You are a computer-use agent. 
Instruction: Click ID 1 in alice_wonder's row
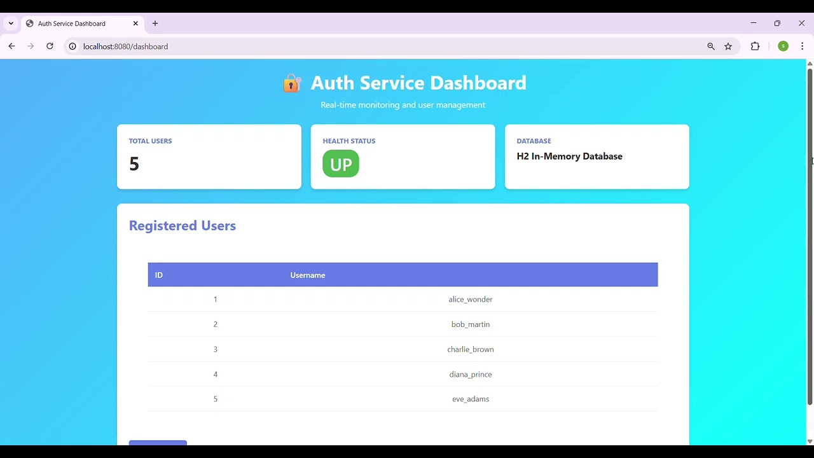point(216,300)
